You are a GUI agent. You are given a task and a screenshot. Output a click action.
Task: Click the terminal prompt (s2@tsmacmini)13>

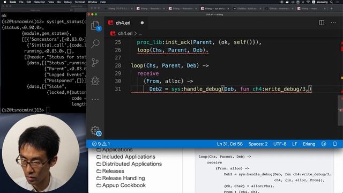pos(23,110)
